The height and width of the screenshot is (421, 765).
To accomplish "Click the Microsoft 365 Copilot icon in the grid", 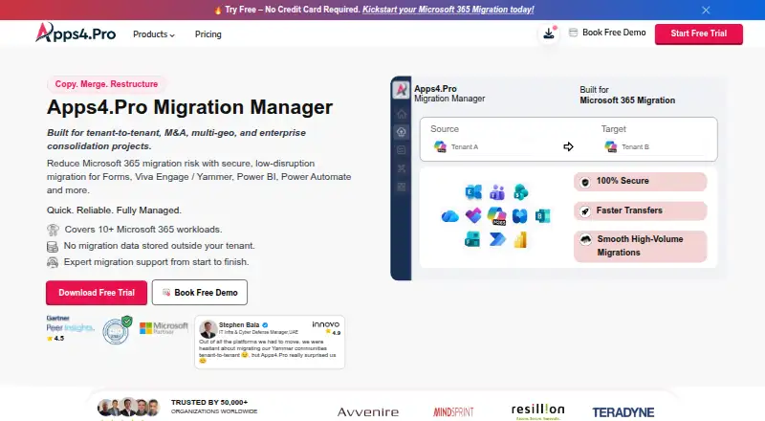I will pos(496,216).
